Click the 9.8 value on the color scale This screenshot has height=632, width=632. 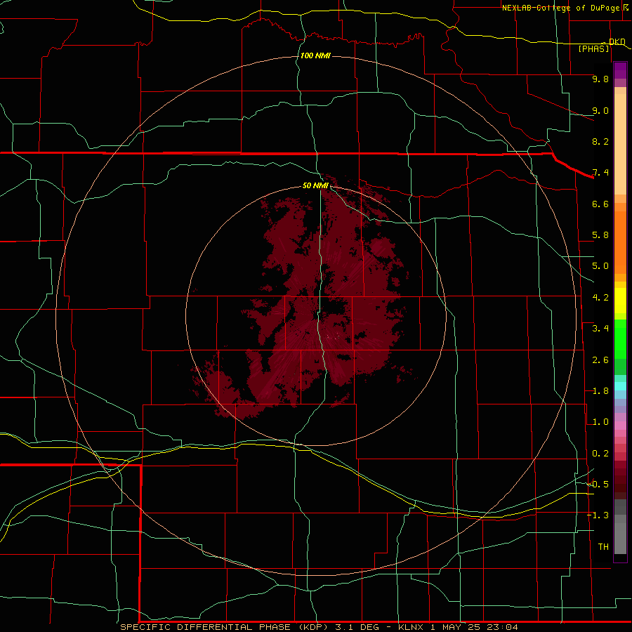600,79
